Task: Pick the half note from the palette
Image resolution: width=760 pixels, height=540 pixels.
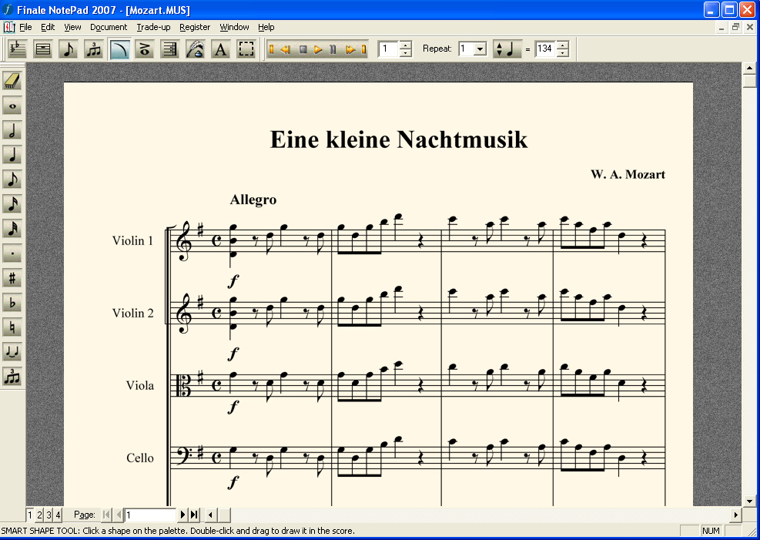Action: (x=12, y=130)
